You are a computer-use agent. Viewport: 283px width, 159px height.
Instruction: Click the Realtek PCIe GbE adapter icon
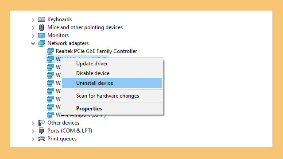tap(50, 51)
